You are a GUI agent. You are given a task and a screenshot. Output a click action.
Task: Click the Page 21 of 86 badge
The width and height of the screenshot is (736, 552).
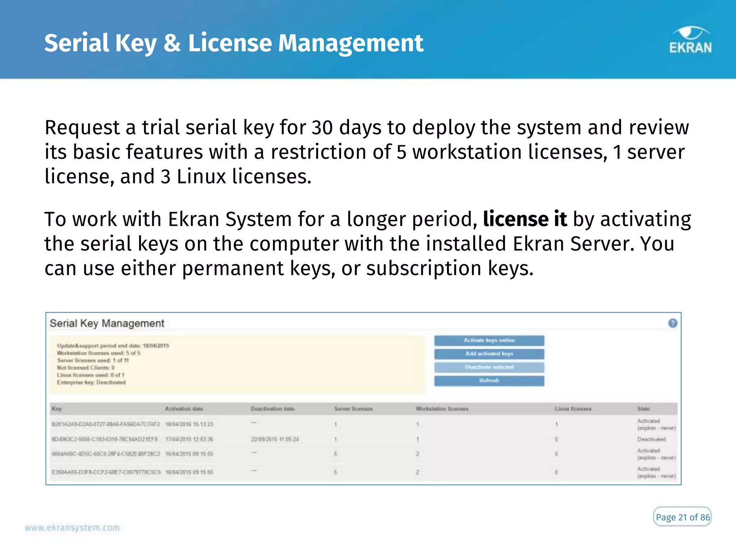(x=682, y=517)
